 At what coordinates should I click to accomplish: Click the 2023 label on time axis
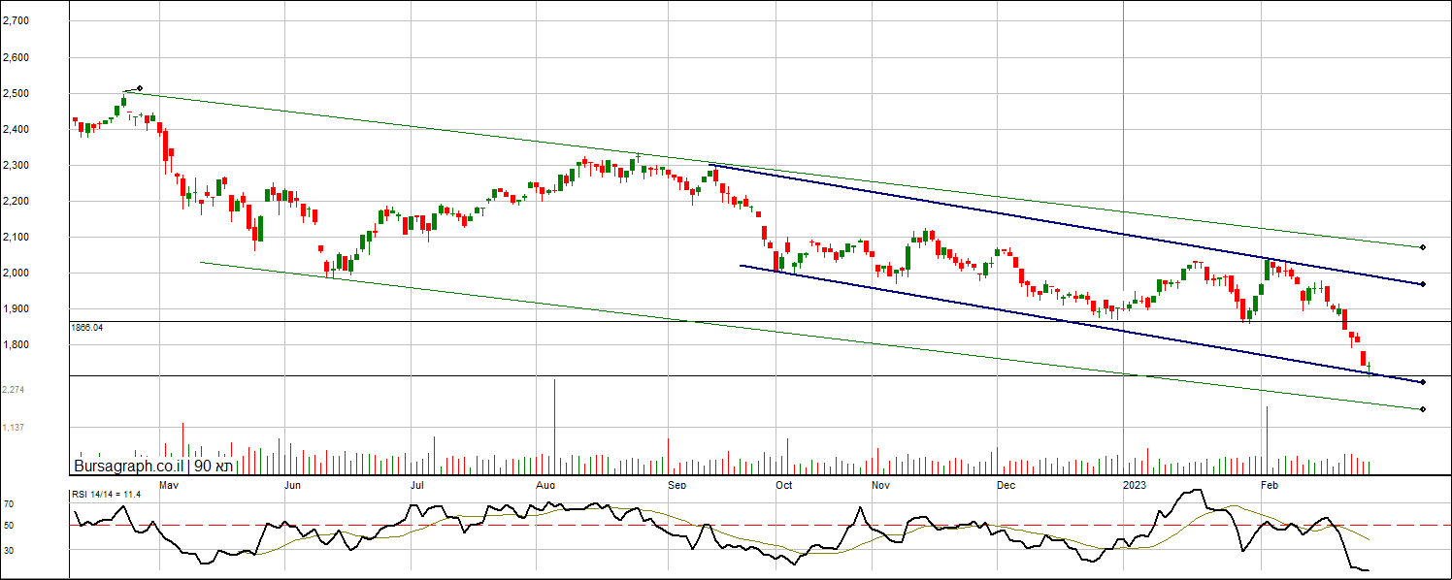click(x=1135, y=484)
